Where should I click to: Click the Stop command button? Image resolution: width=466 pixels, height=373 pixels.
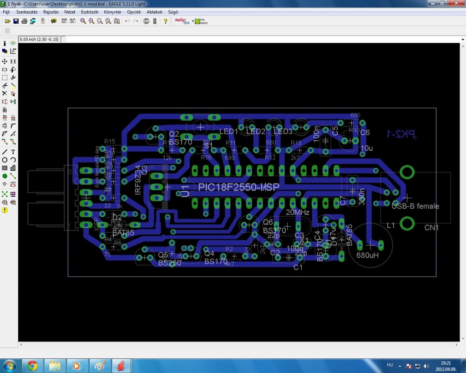click(x=146, y=21)
